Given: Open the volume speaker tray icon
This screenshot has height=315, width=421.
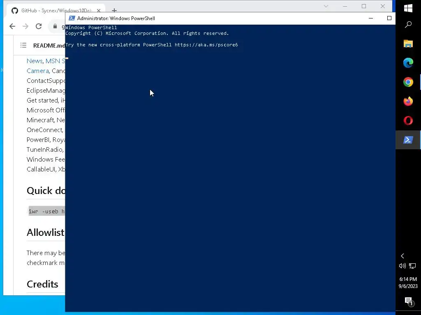Looking at the screenshot, I should [x=402, y=266].
